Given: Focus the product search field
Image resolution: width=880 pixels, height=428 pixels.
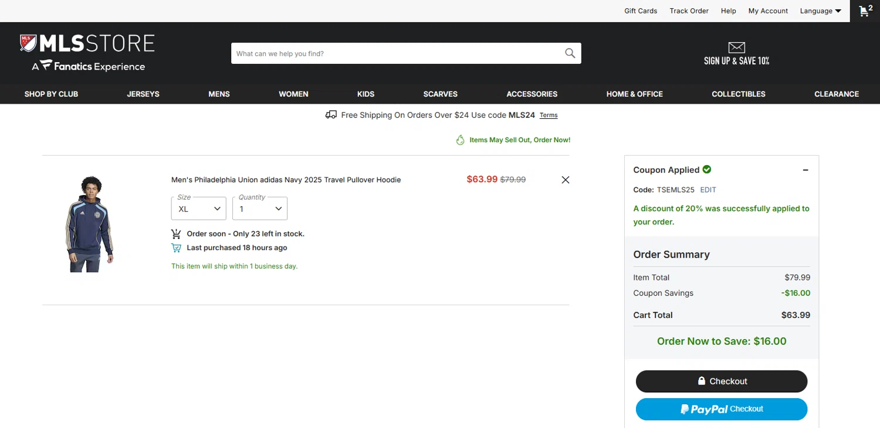Looking at the screenshot, I should 396,53.
